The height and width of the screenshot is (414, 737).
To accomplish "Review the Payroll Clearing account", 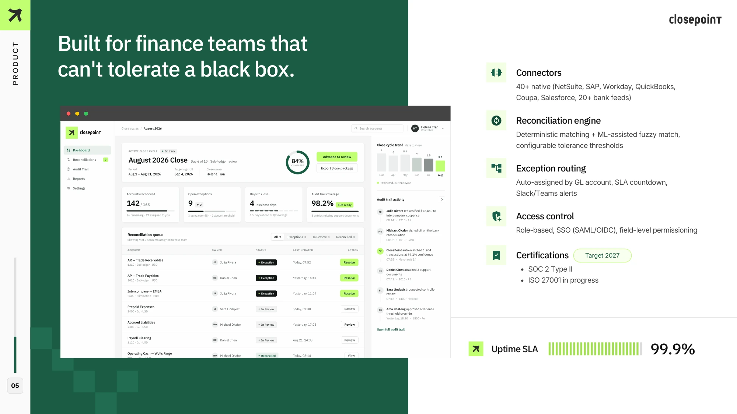I will pos(349,340).
